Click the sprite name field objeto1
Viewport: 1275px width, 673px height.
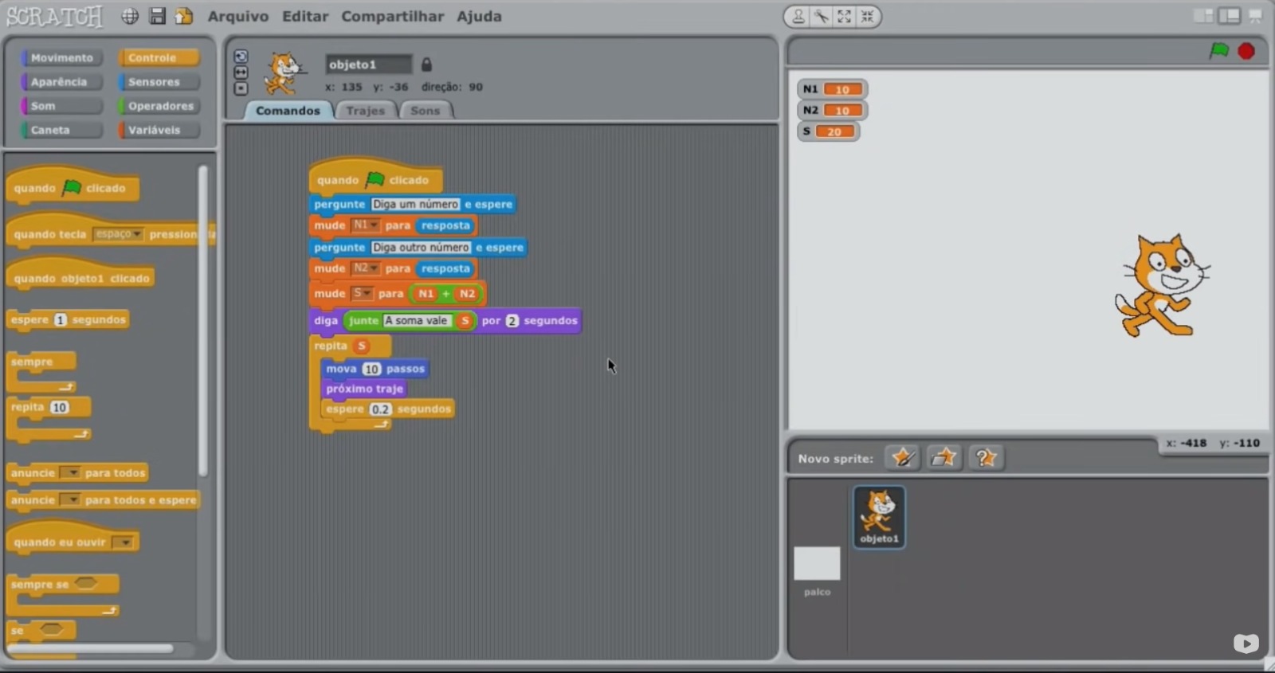368,65
